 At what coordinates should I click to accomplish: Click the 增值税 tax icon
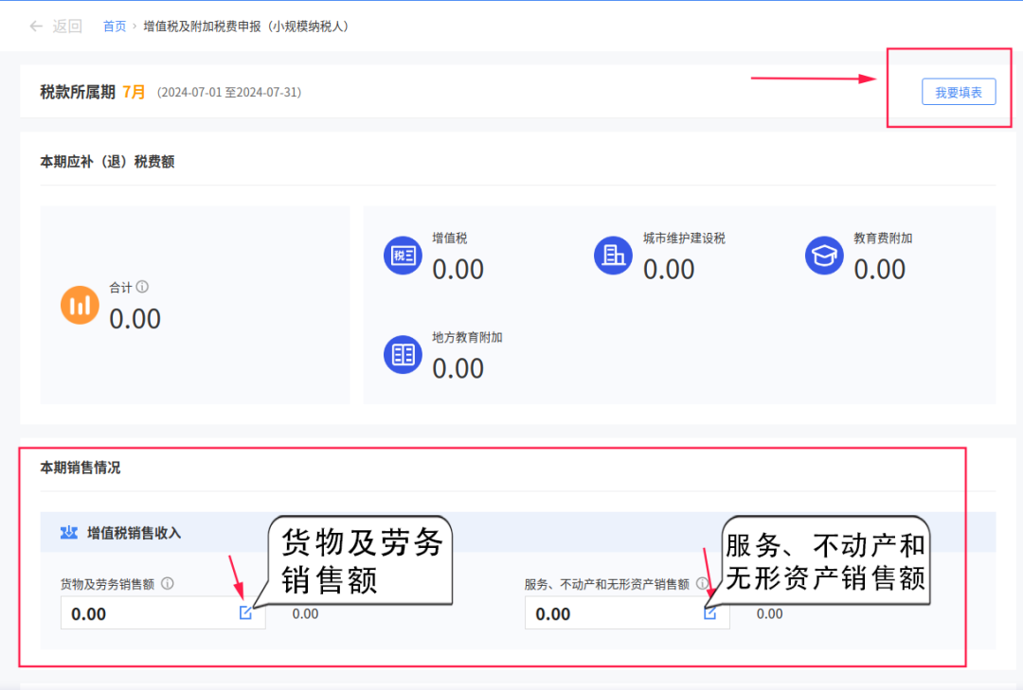click(x=403, y=255)
